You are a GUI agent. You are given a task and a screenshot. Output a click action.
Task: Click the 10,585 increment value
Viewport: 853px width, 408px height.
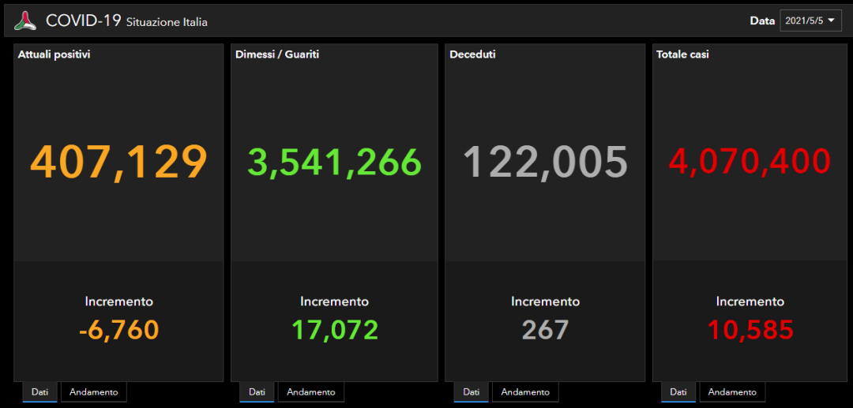(750, 330)
